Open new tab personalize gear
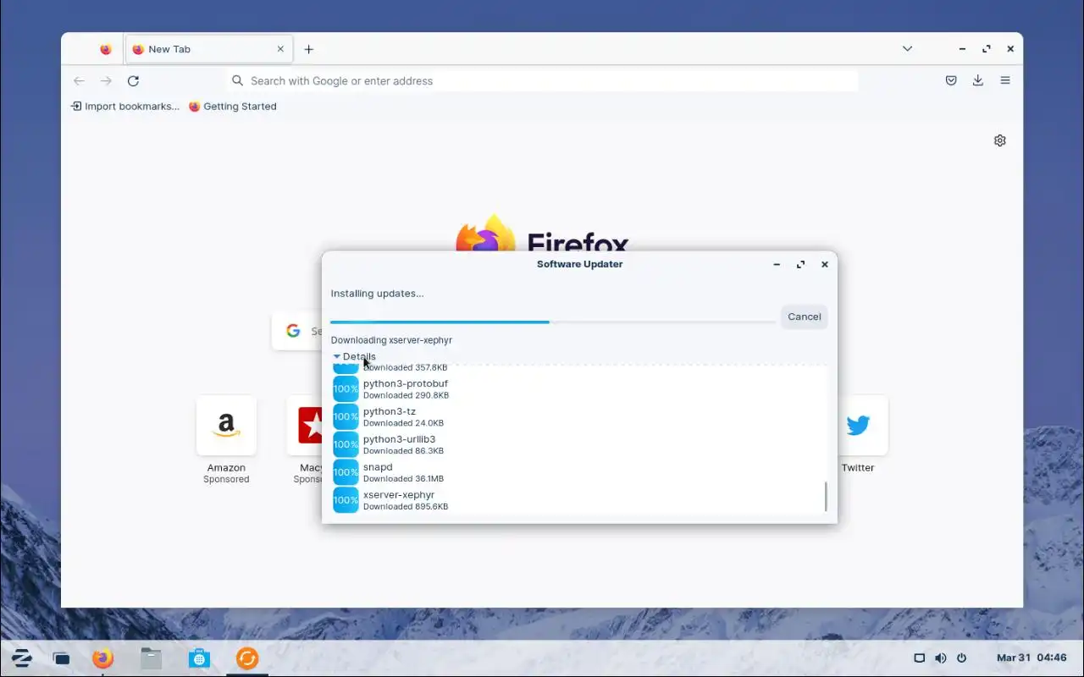1084x677 pixels. tap(1000, 140)
